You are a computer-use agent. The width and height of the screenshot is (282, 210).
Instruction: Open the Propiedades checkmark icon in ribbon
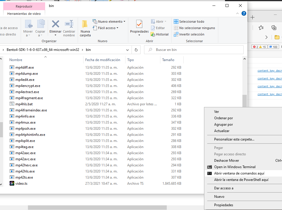(x=139, y=24)
